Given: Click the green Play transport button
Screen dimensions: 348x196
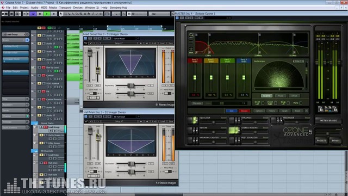Looking at the screenshot, I should 47,14.
